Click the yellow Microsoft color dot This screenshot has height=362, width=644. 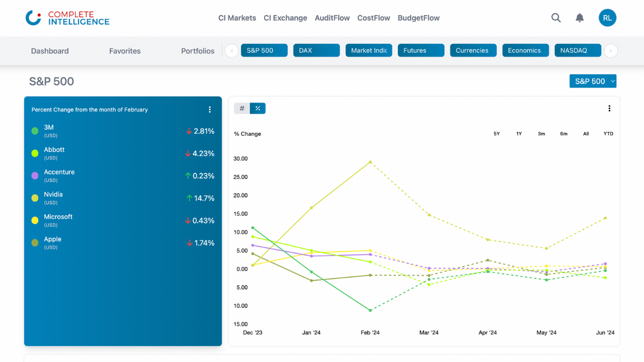35,221
